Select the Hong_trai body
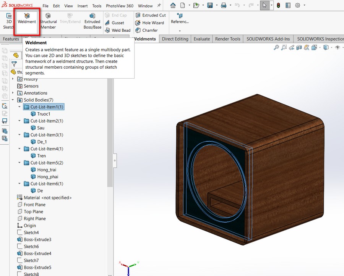 tap(44, 170)
